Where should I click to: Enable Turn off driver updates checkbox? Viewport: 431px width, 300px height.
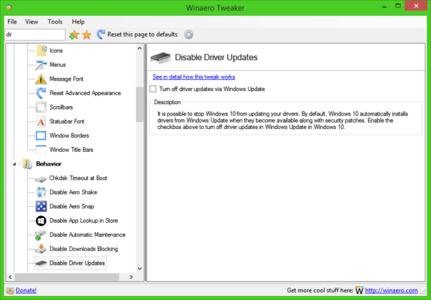point(153,89)
